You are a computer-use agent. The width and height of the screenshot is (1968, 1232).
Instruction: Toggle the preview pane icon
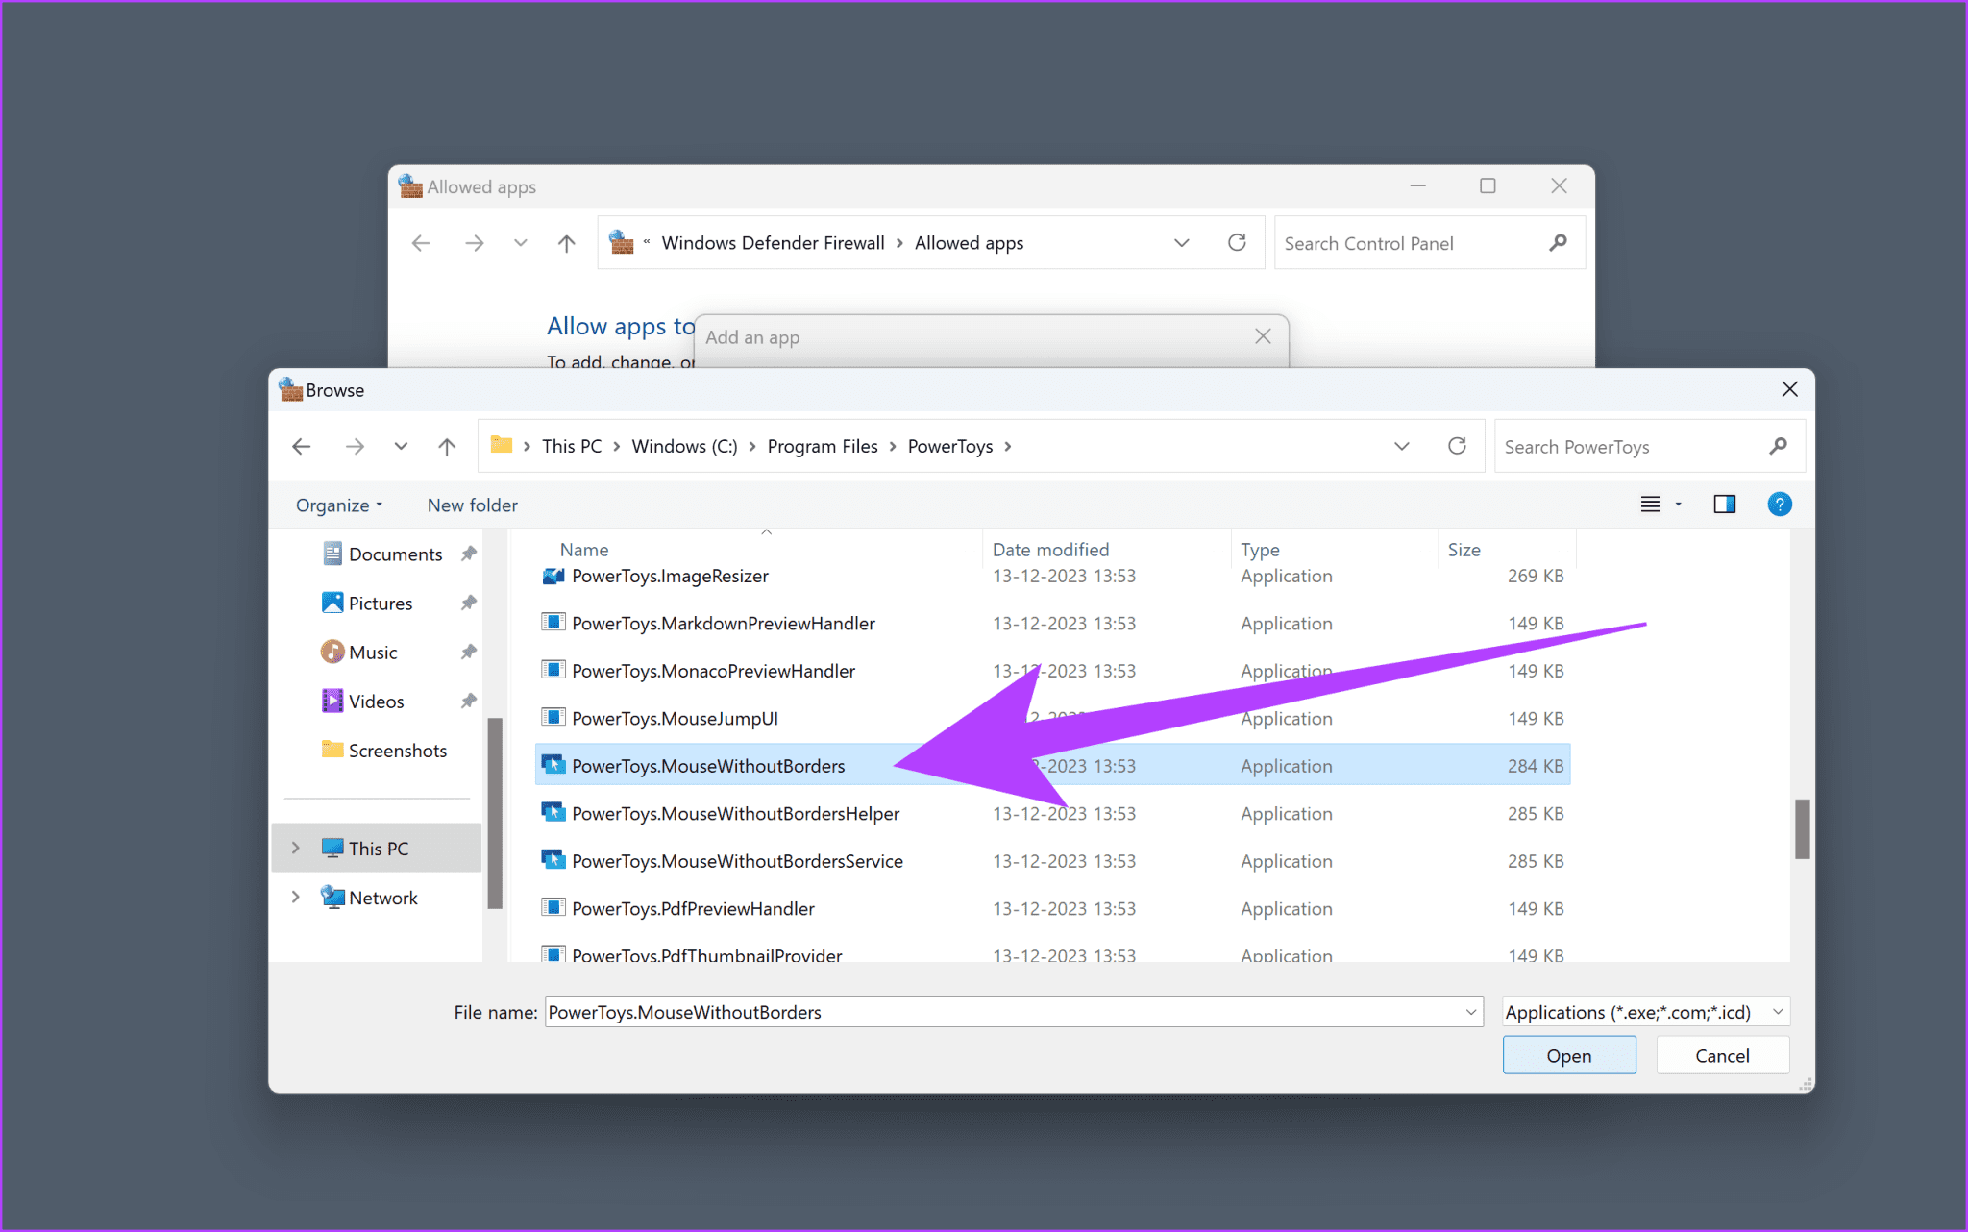coord(1724,505)
